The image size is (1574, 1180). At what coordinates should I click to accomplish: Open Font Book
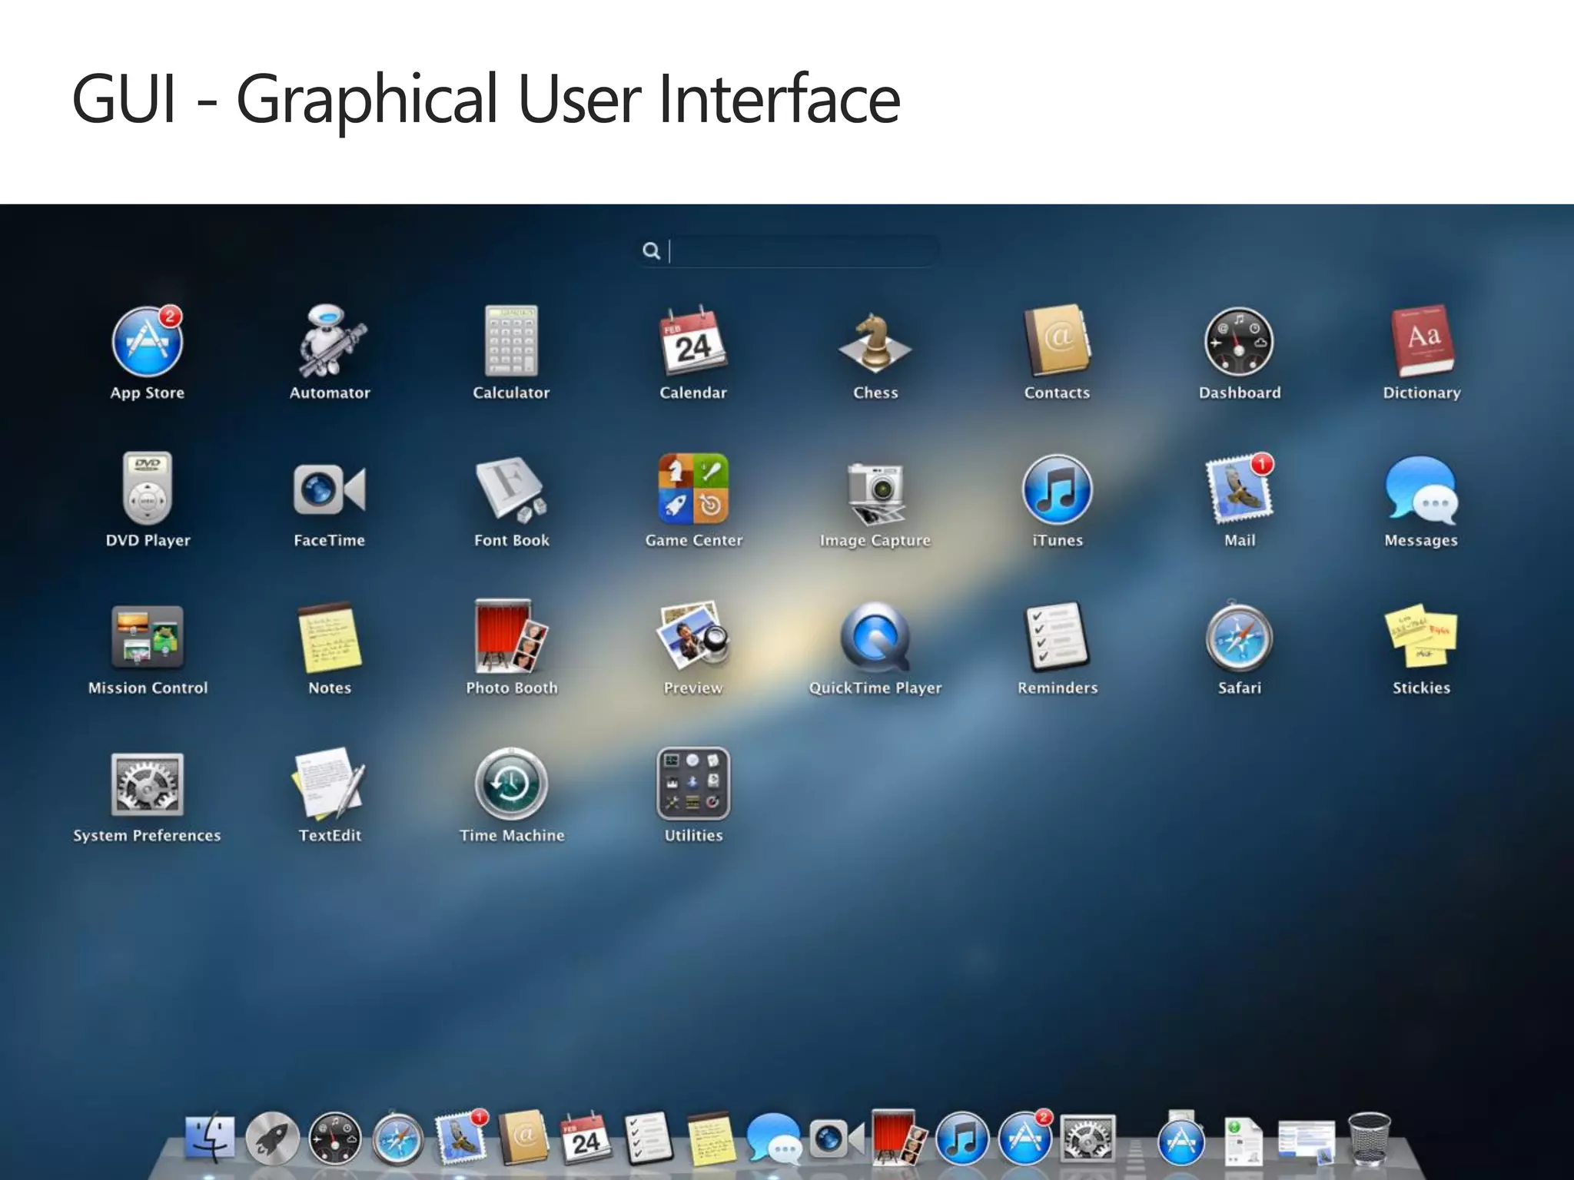click(x=511, y=490)
